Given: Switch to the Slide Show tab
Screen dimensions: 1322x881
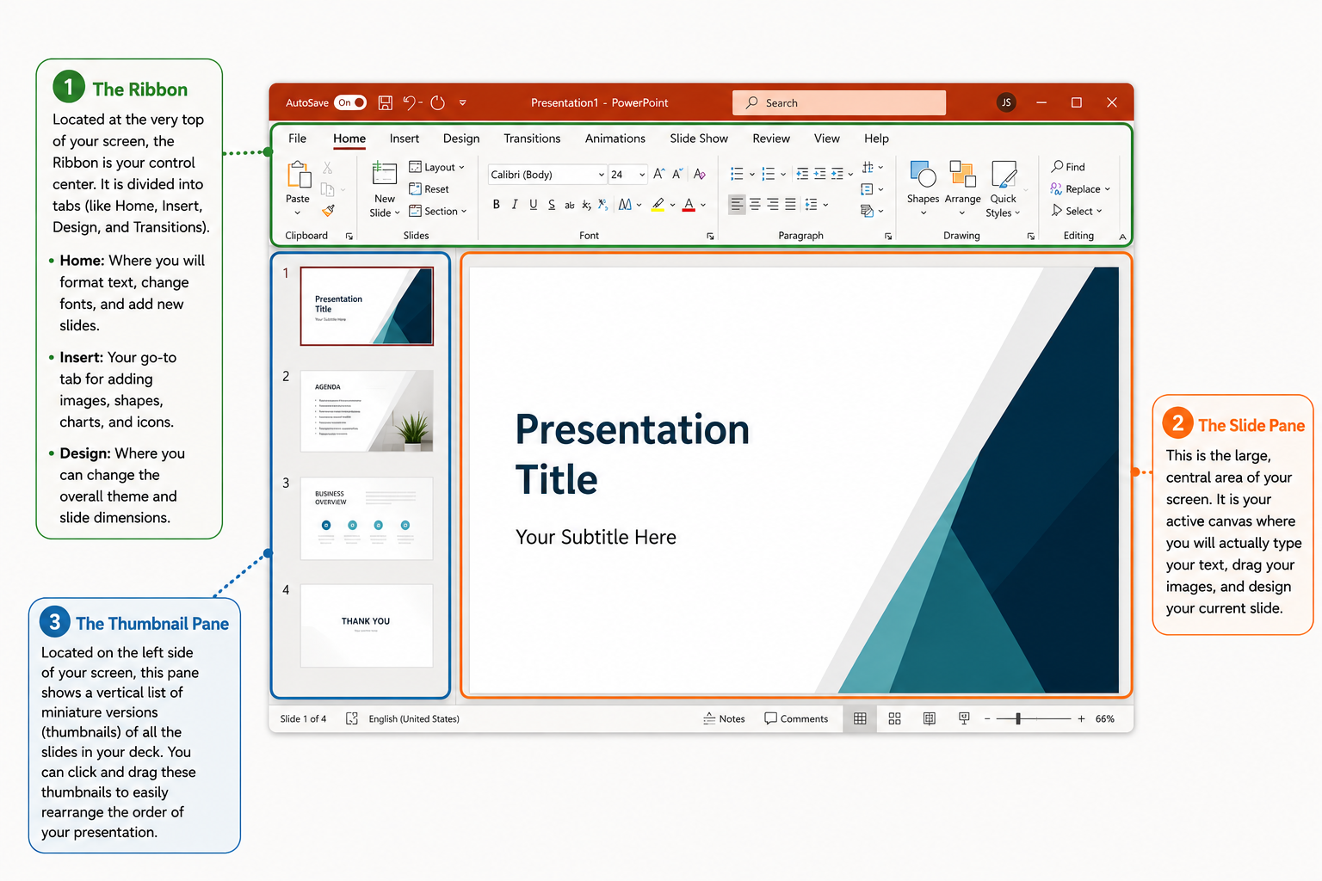Looking at the screenshot, I should [699, 139].
